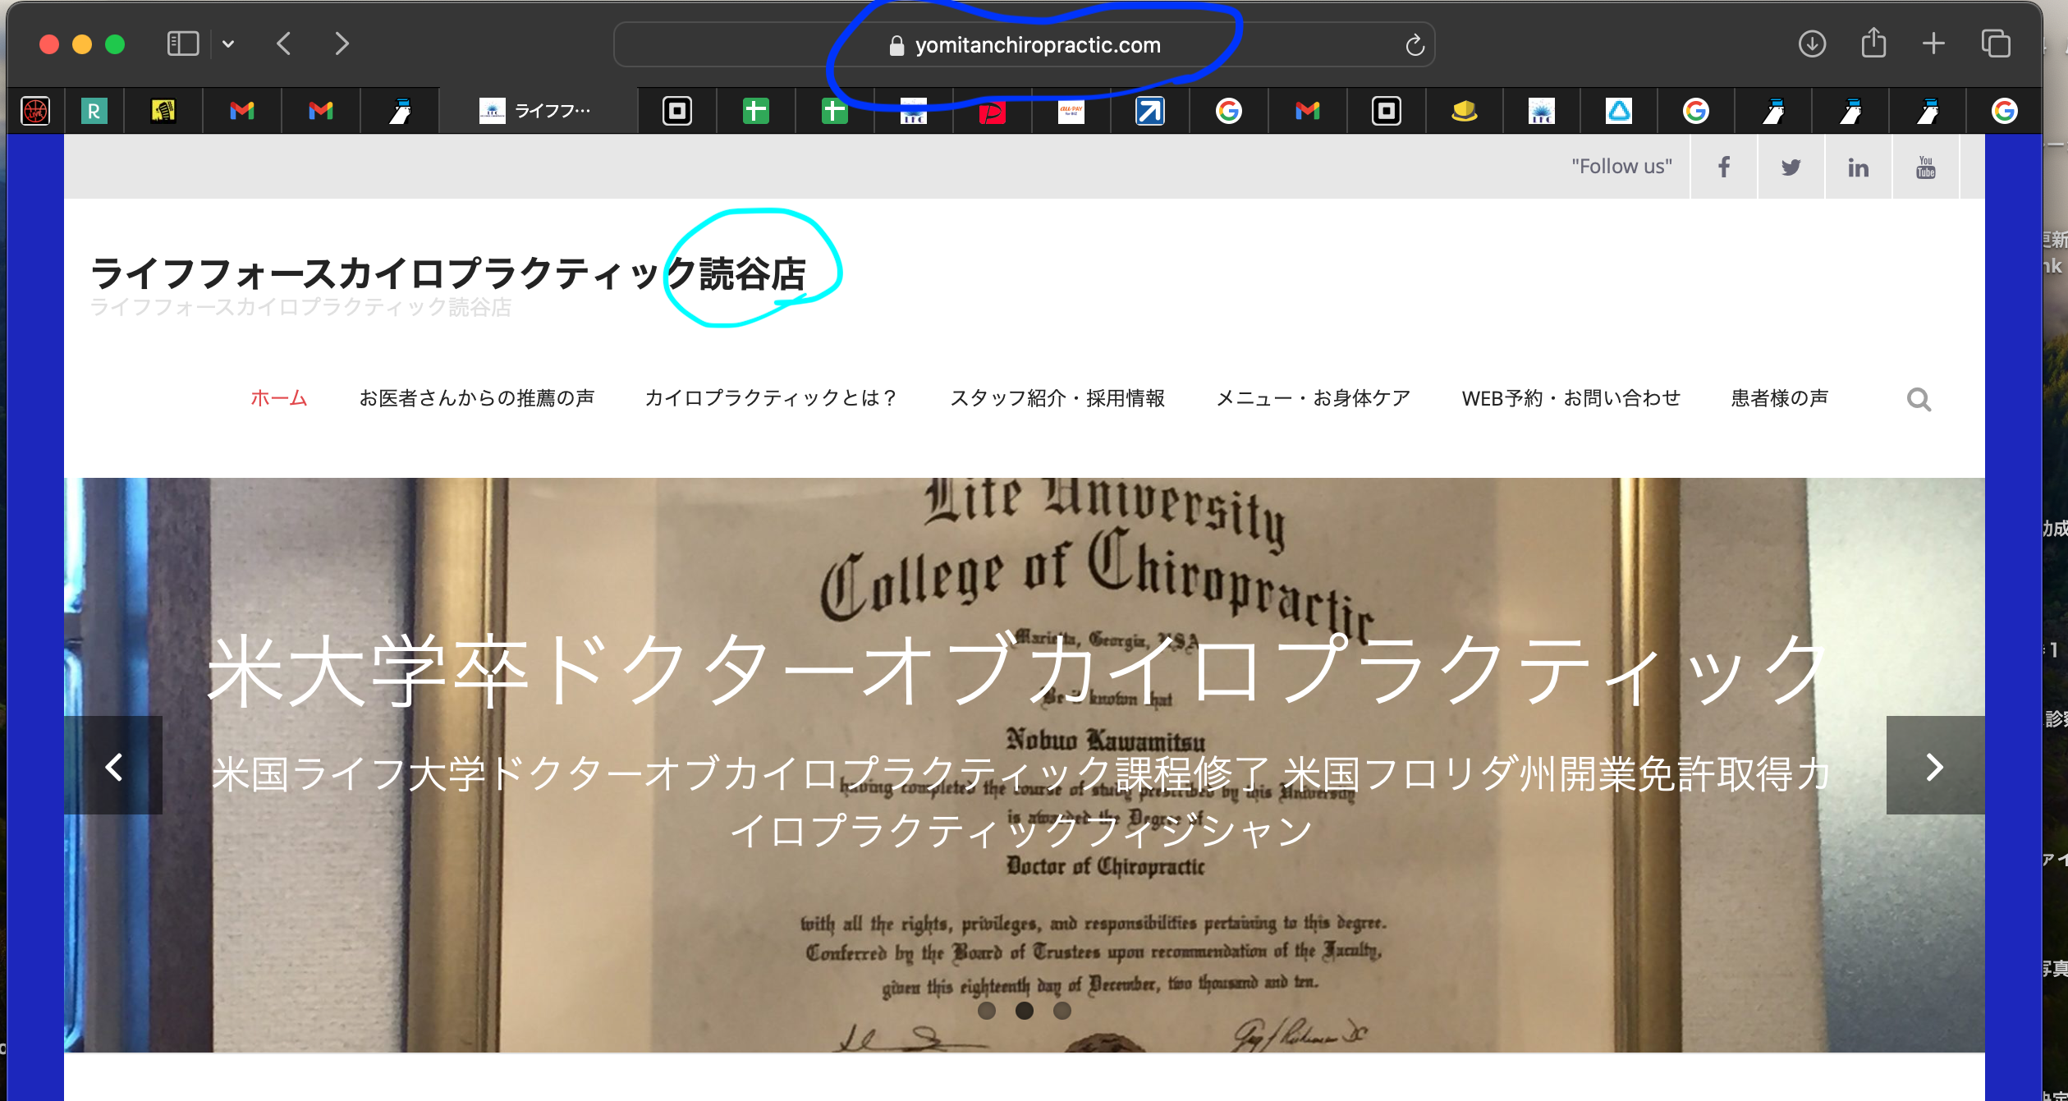Show the tab overview

(x=1996, y=44)
